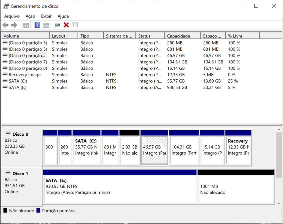The image size is (283, 224).
Task: Open Help with the blue question mark icon
Action: click(x=37, y=25)
